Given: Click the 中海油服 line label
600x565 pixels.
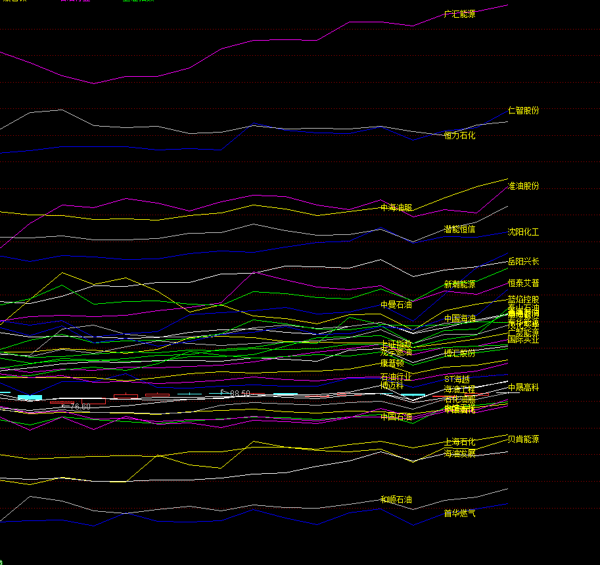Looking at the screenshot, I should (x=396, y=207).
